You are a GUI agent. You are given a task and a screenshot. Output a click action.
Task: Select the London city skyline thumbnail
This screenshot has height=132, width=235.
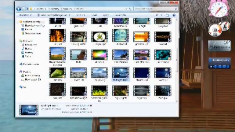[78, 73]
